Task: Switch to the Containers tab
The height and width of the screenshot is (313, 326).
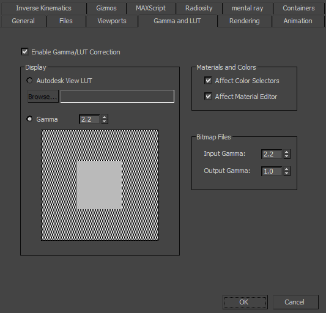Action: (x=298, y=8)
